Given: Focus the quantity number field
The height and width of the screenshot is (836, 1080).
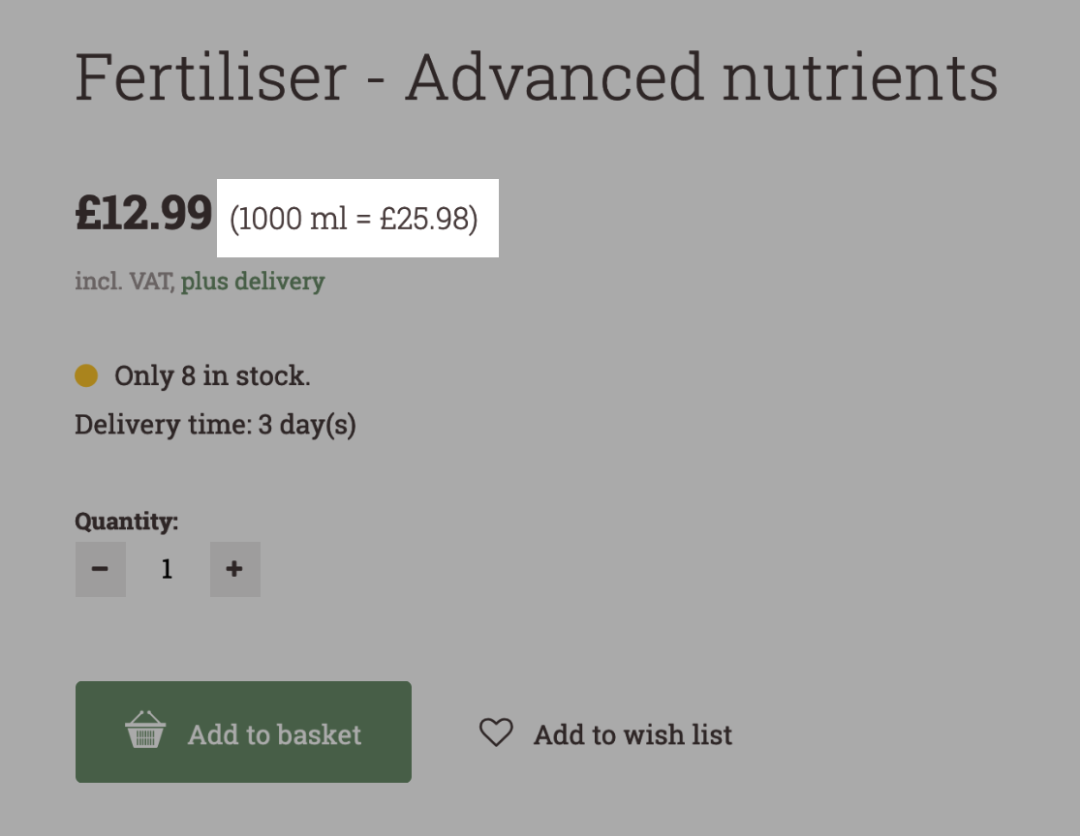Looking at the screenshot, I should [167, 569].
